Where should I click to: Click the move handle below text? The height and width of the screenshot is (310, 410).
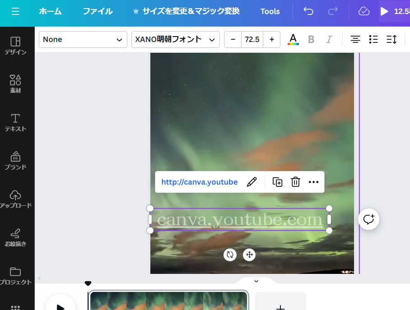[x=249, y=254]
